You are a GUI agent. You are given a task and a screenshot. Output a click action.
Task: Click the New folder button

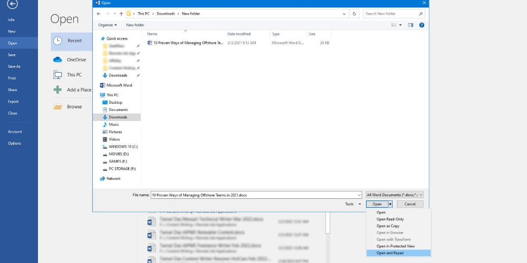pyautogui.click(x=135, y=25)
